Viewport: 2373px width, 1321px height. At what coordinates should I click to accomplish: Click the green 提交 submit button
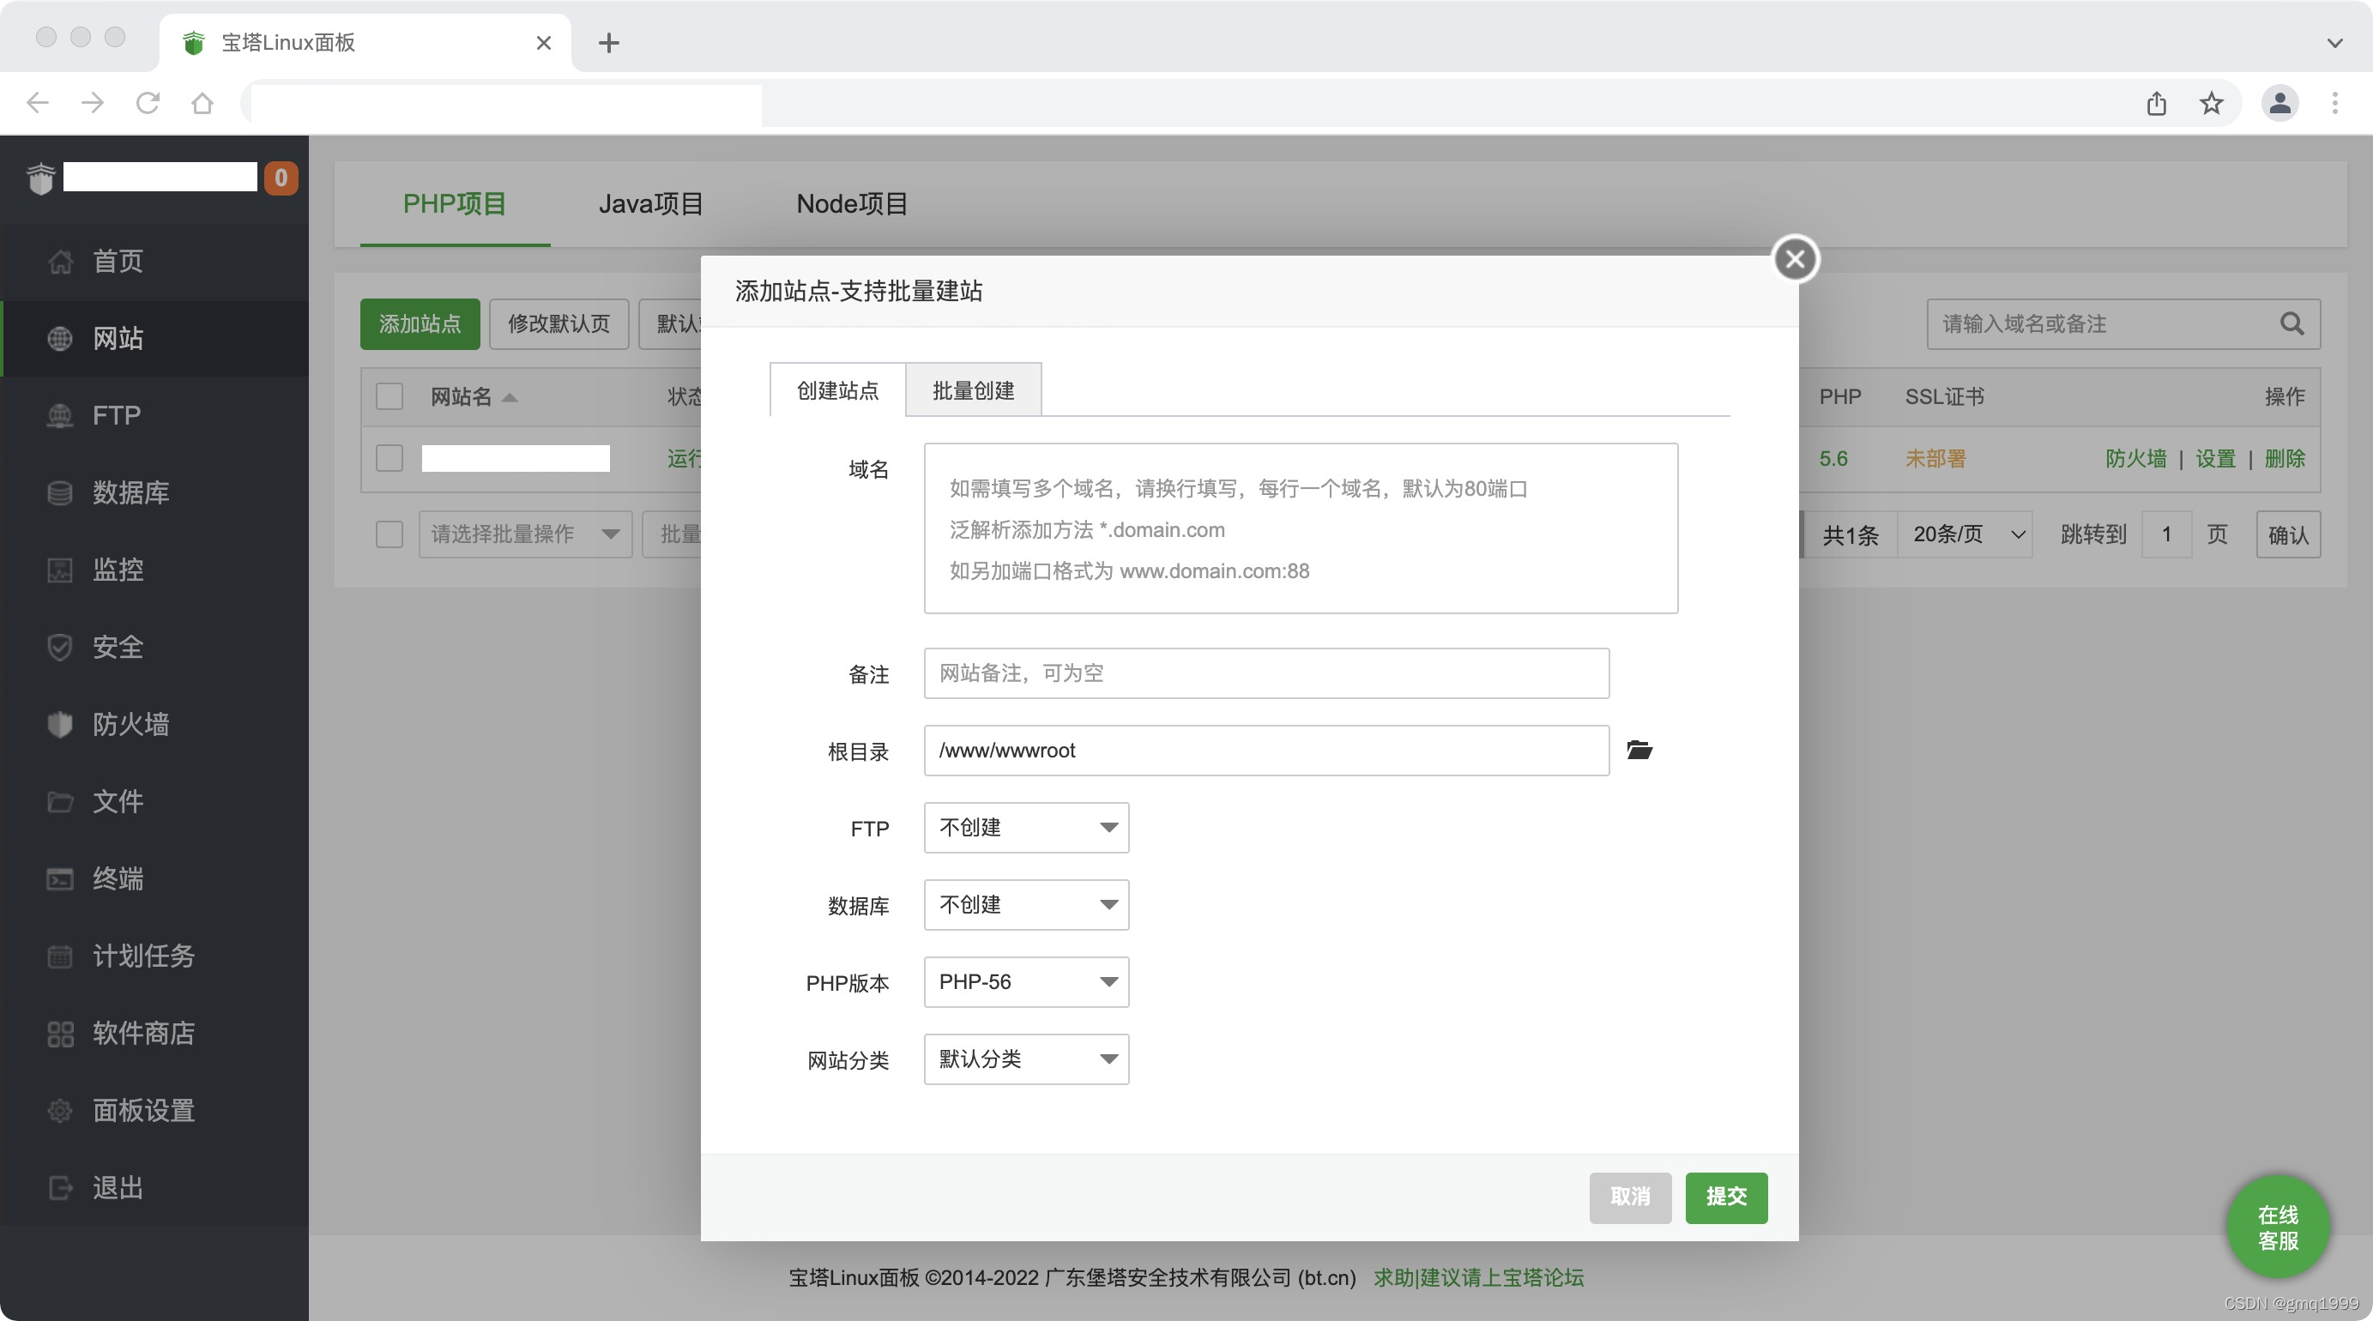1725,1197
